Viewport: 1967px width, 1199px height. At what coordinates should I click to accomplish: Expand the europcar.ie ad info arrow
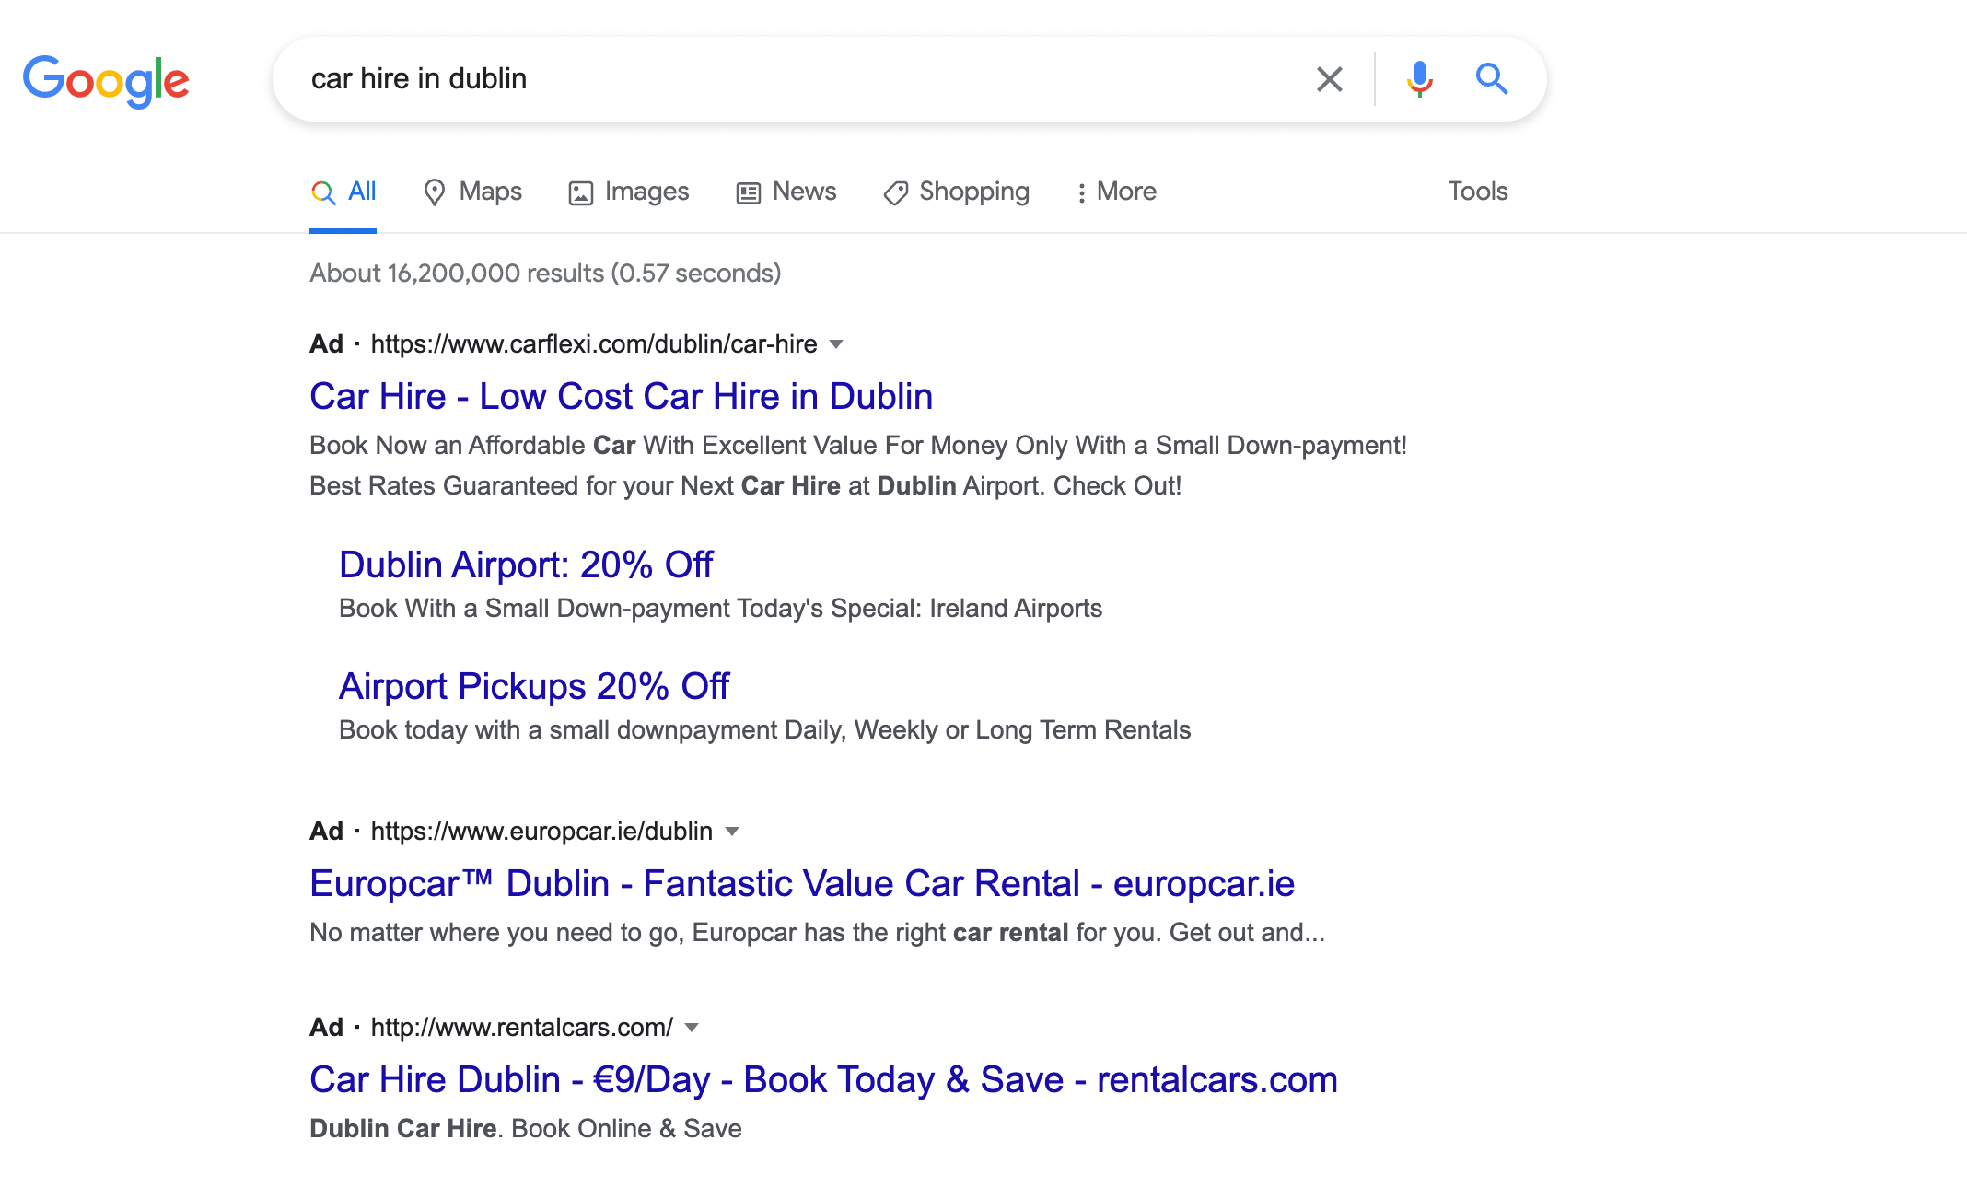pos(732,831)
